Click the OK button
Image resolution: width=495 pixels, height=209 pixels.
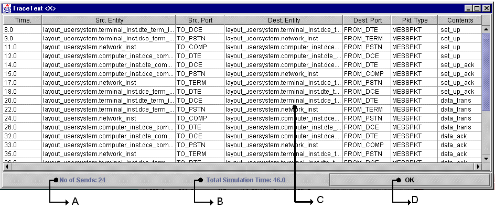410,180
